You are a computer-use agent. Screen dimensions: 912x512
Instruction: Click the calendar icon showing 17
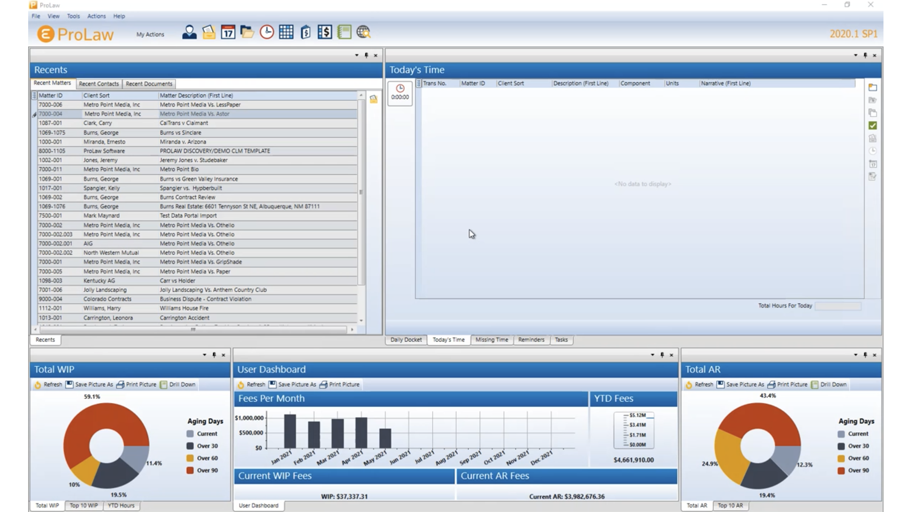coord(228,32)
